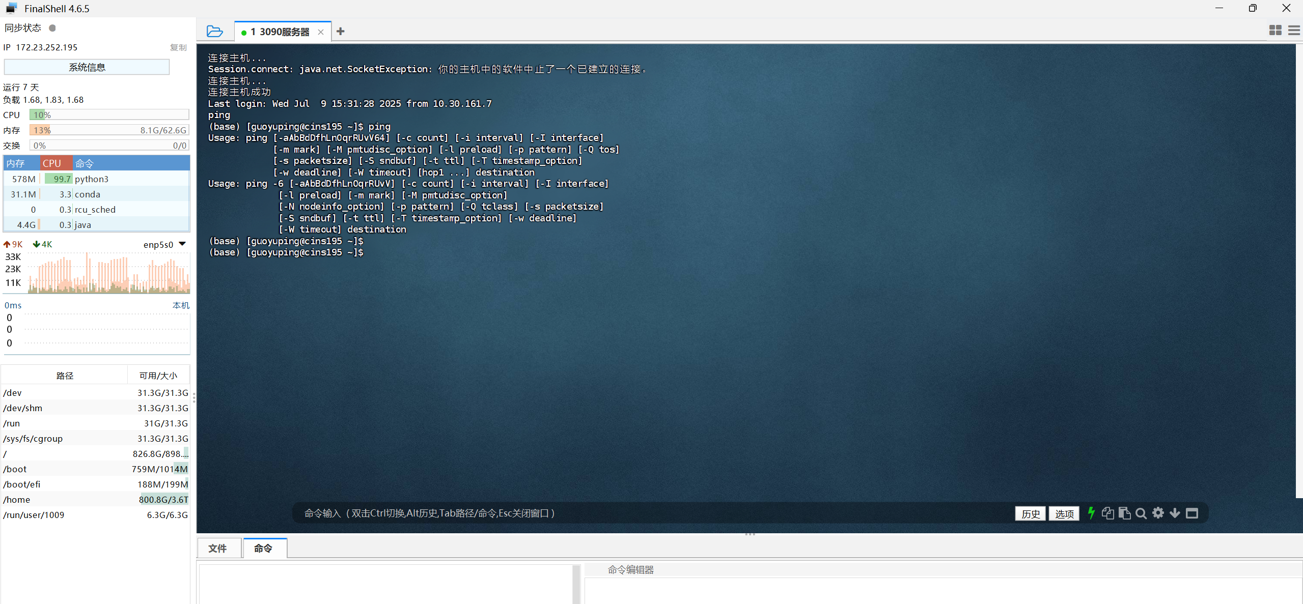
Task: Click the FinalShell application icon in title bar
Action: point(11,8)
